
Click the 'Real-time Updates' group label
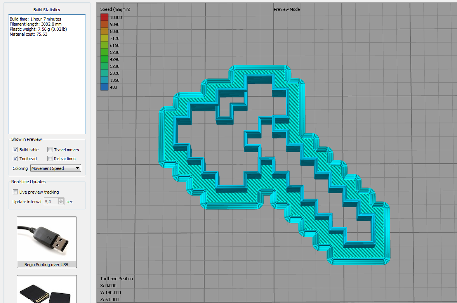pyautogui.click(x=29, y=182)
